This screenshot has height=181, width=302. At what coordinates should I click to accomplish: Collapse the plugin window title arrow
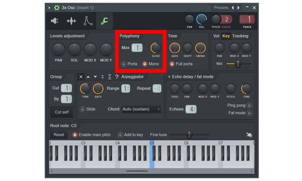click(x=49, y=8)
